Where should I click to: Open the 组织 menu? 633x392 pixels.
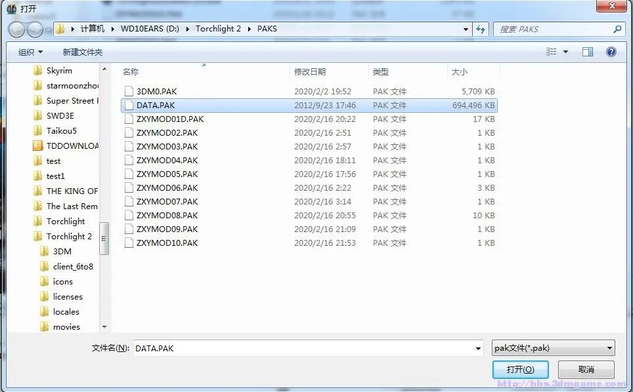pos(30,52)
